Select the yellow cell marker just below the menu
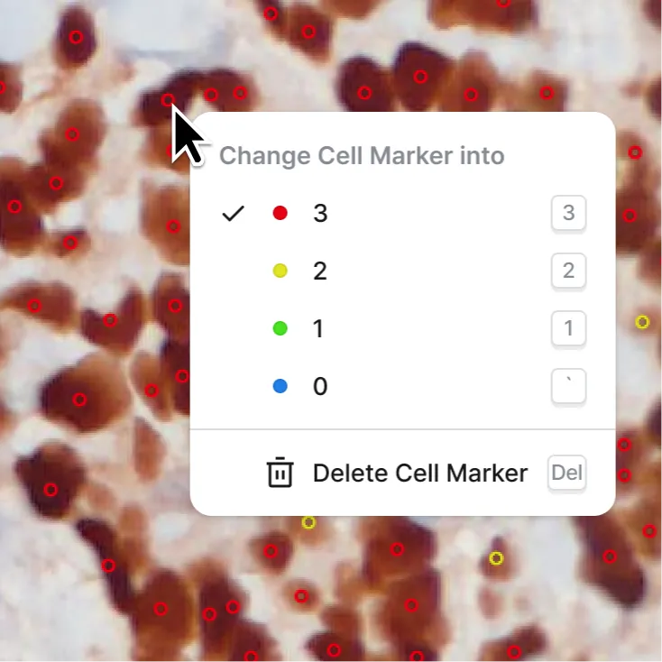The width and height of the screenshot is (662, 662). [308, 522]
